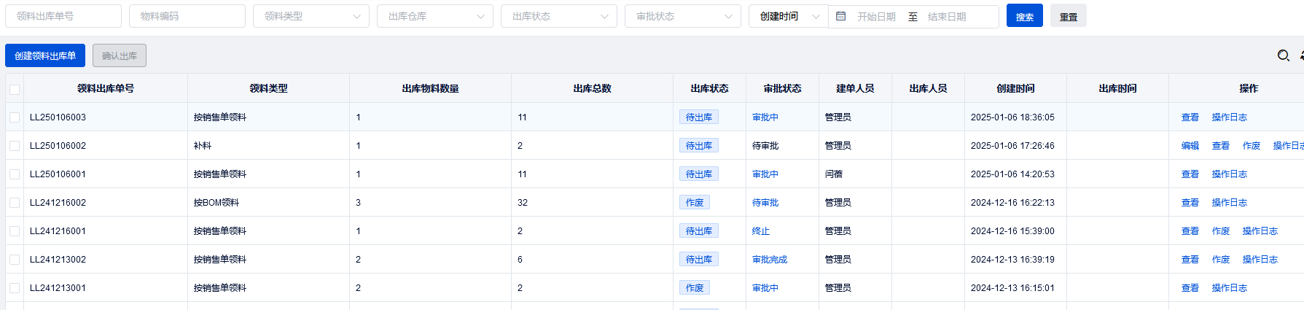Image resolution: width=1304 pixels, height=310 pixels.
Task: Click the calendar icon in date range
Action: (x=840, y=16)
